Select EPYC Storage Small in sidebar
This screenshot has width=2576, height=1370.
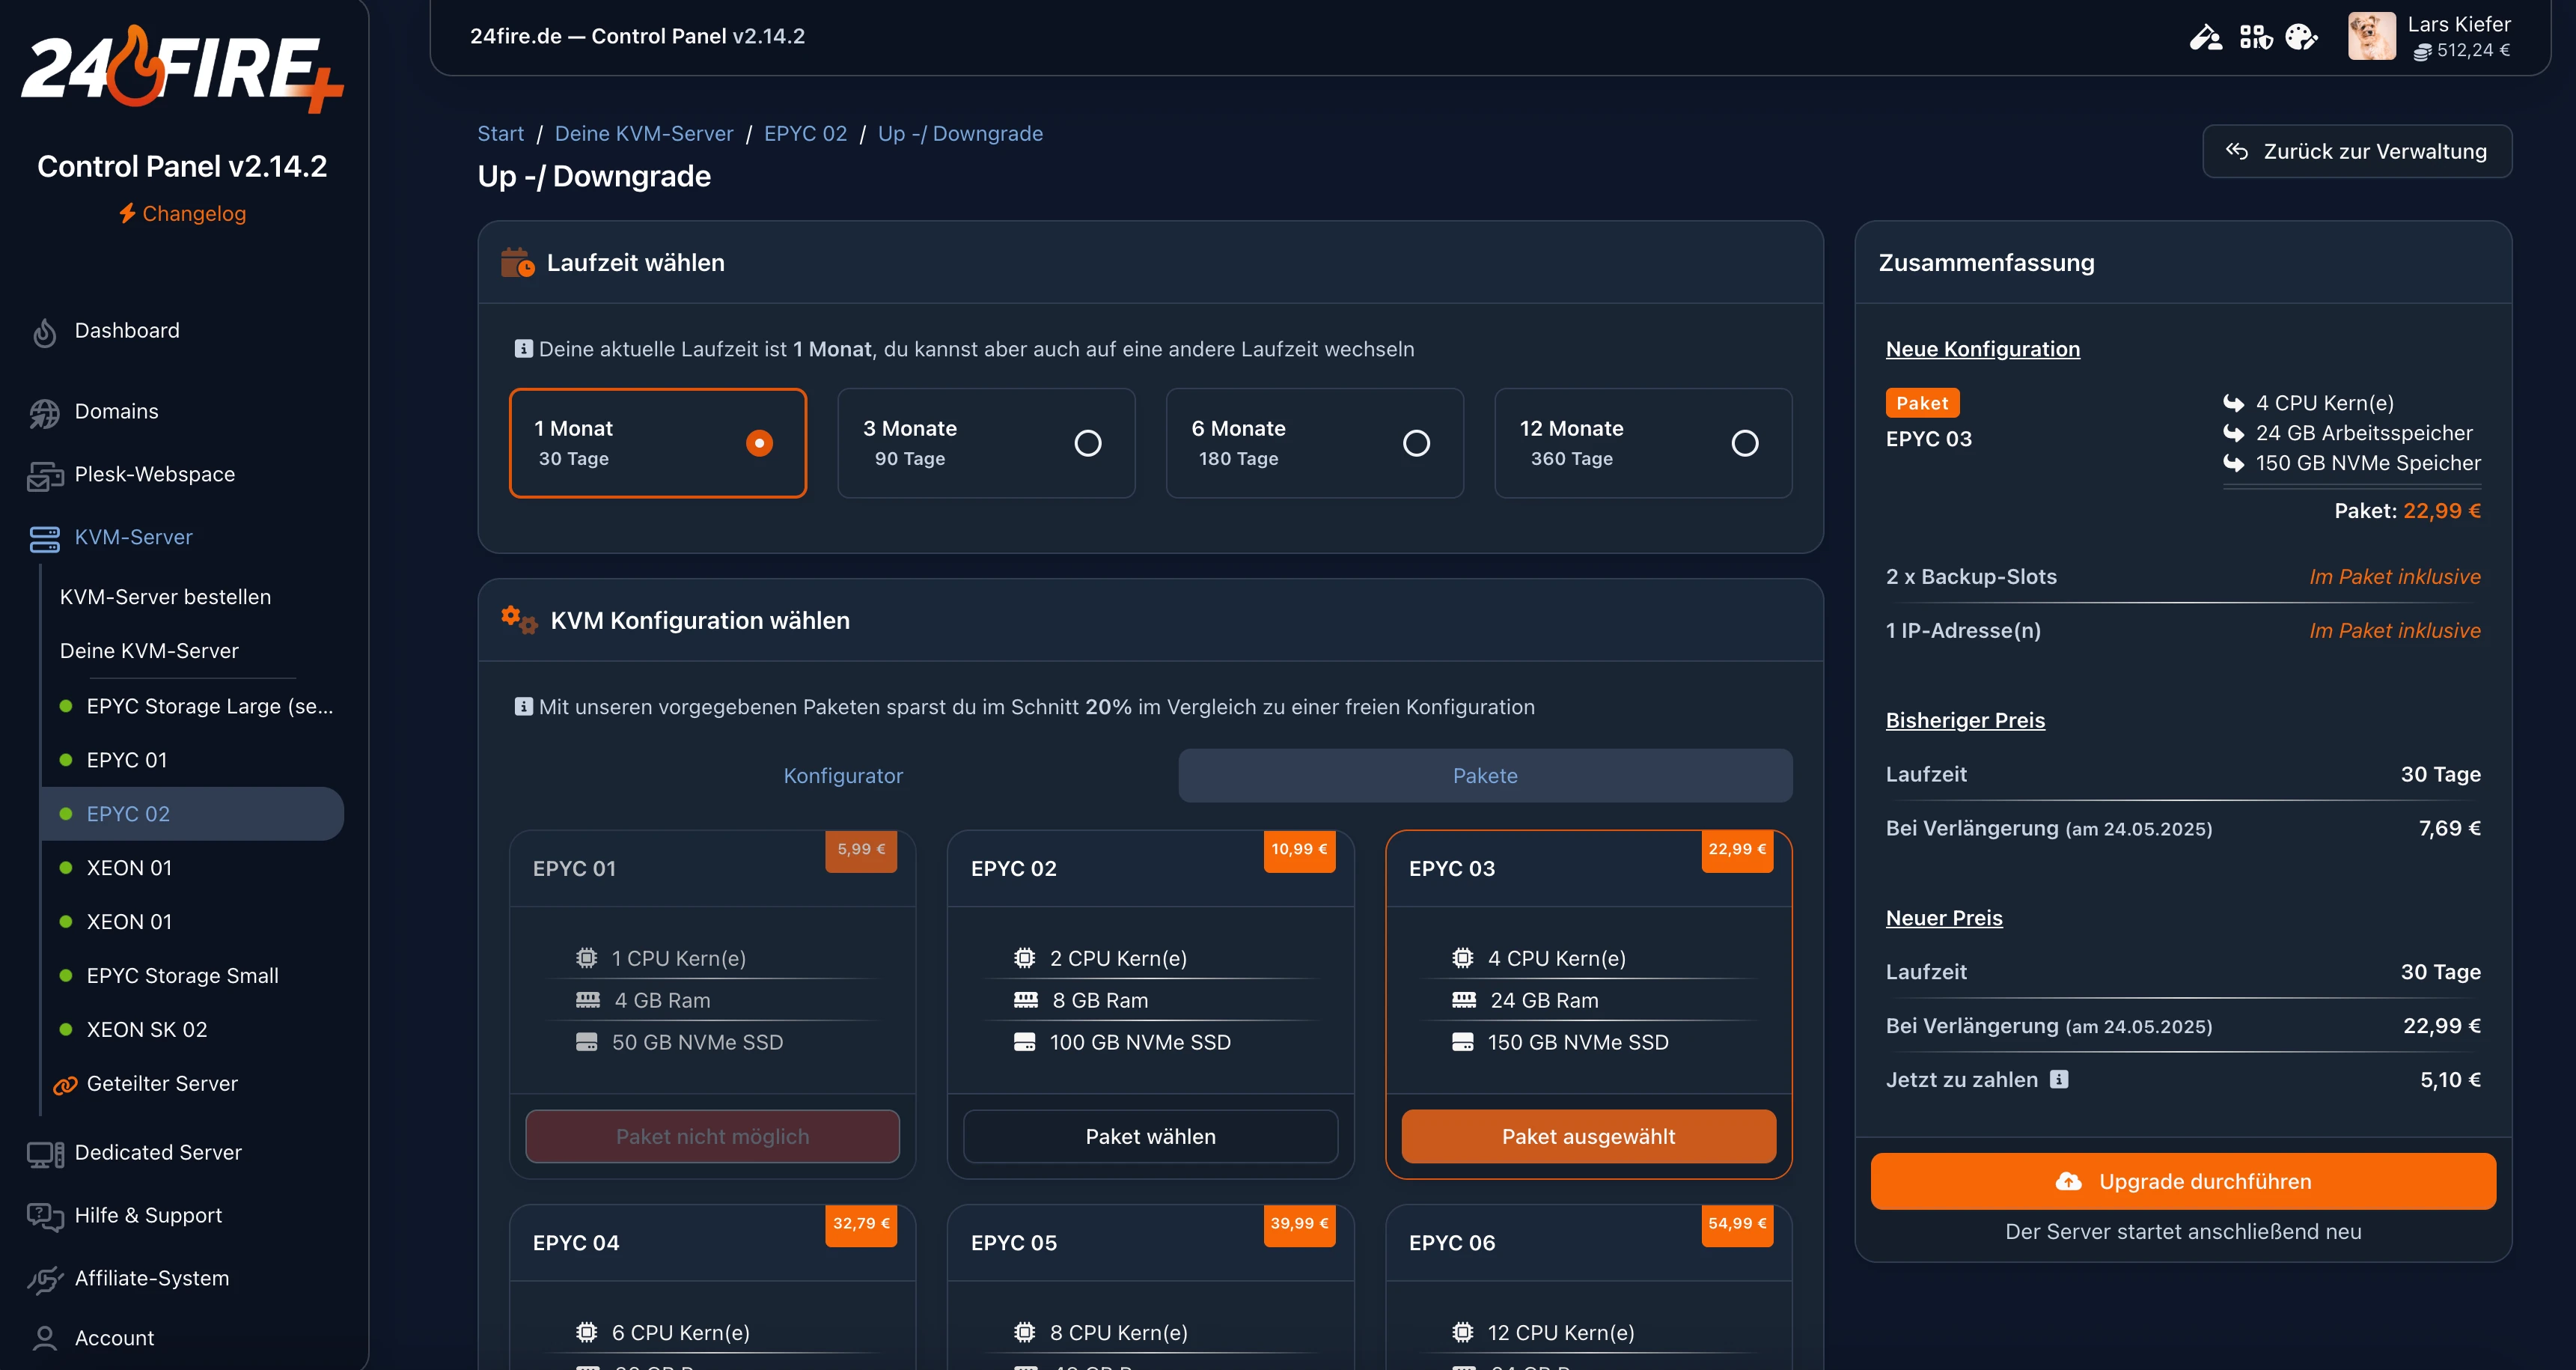(193, 975)
